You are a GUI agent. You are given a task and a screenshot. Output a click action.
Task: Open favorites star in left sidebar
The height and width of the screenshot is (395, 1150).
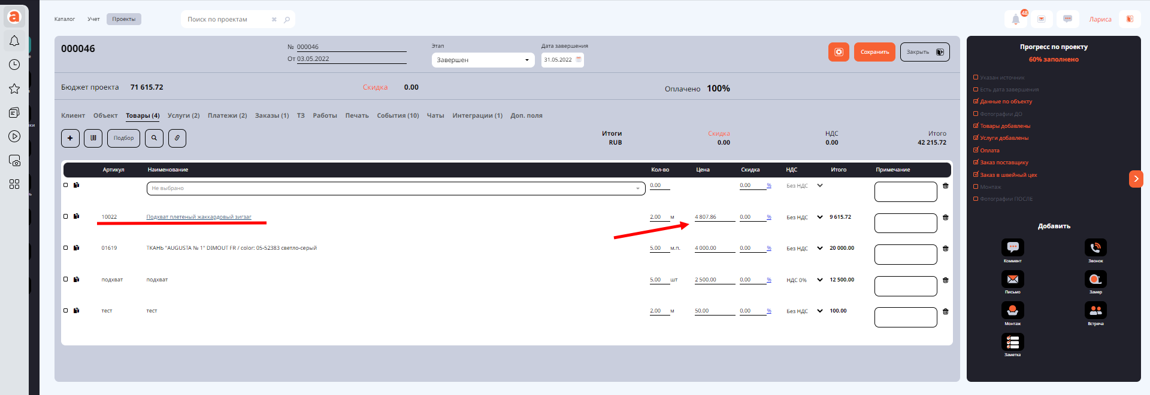14,88
